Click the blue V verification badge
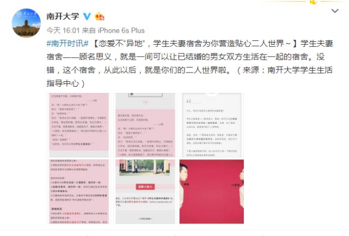The image size is (349, 236). pos(87,16)
